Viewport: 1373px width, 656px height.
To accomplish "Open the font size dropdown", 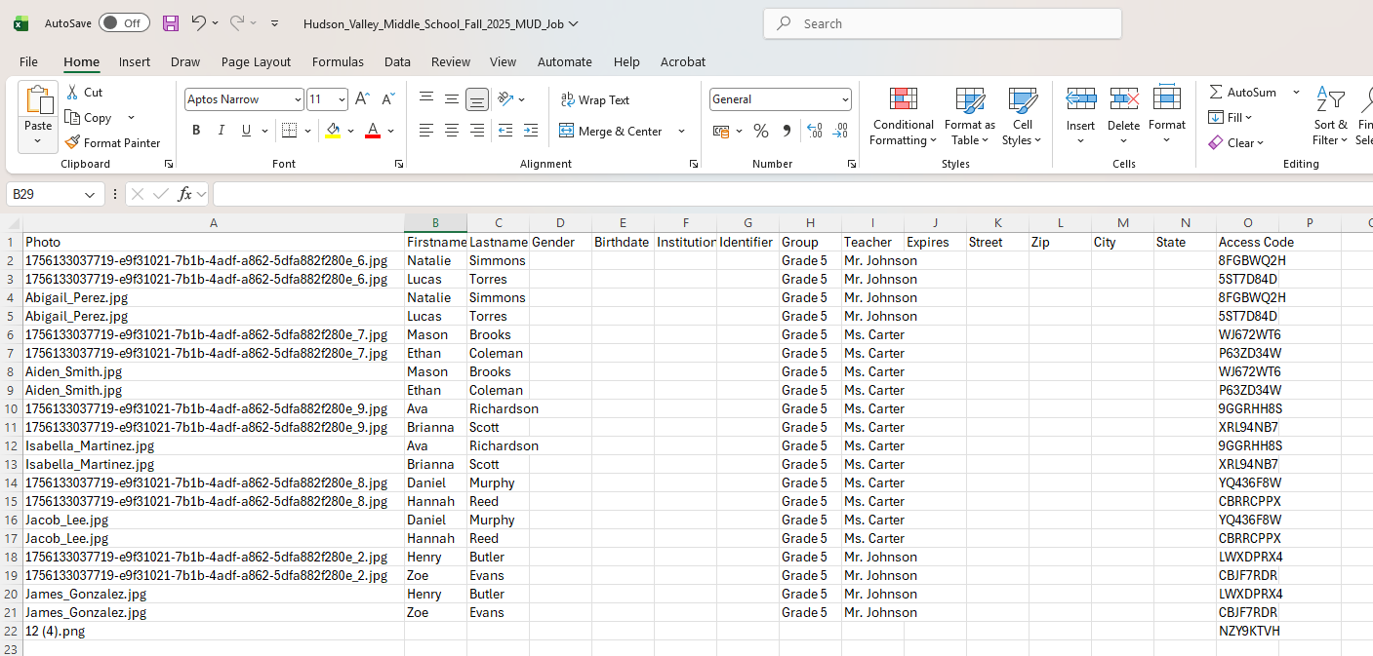I will [x=342, y=99].
